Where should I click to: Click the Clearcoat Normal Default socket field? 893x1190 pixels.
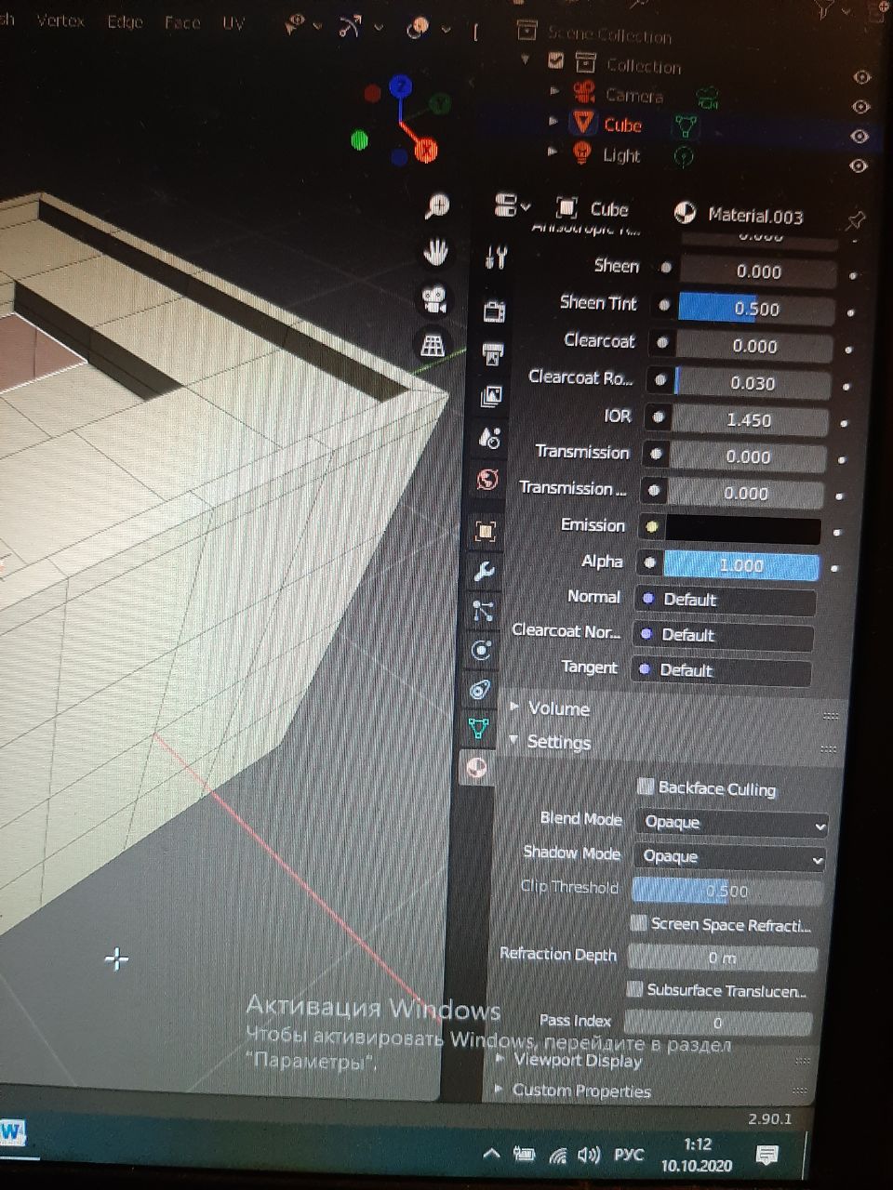(723, 636)
